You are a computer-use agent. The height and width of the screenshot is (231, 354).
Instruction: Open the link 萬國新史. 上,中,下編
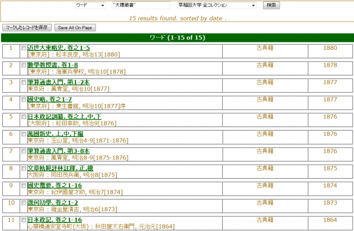click(x=55, y=133)
